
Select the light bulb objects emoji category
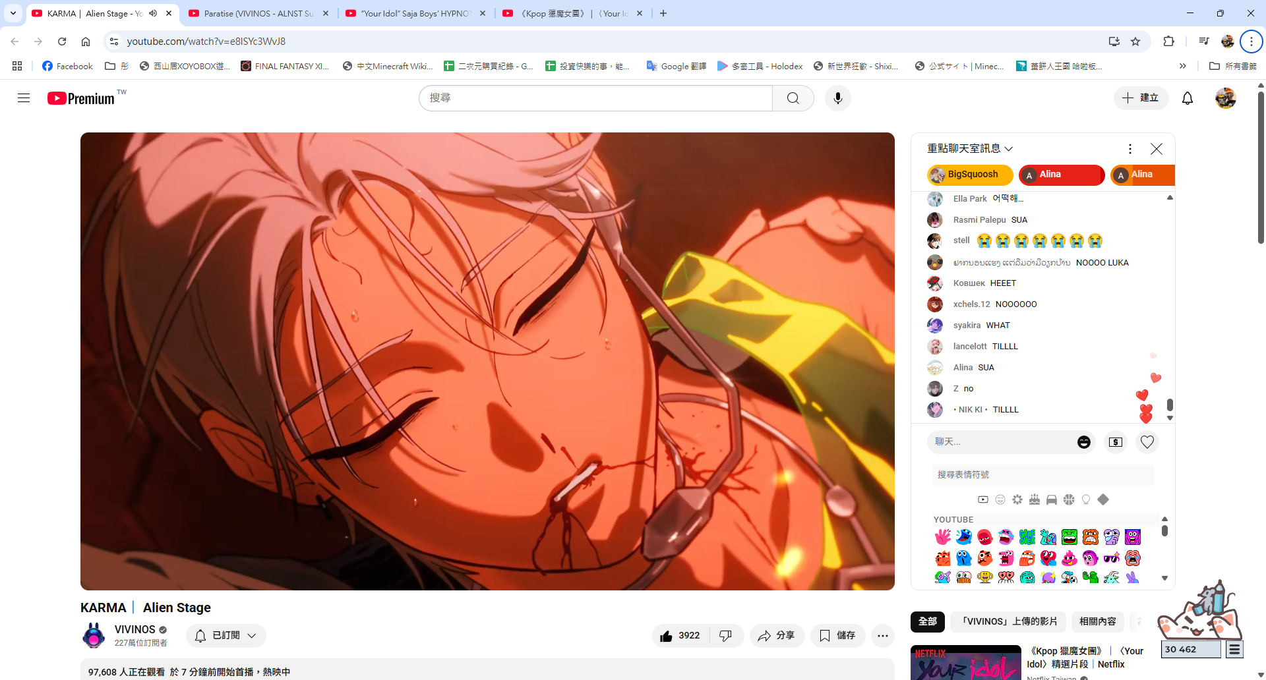[1086, 499]
